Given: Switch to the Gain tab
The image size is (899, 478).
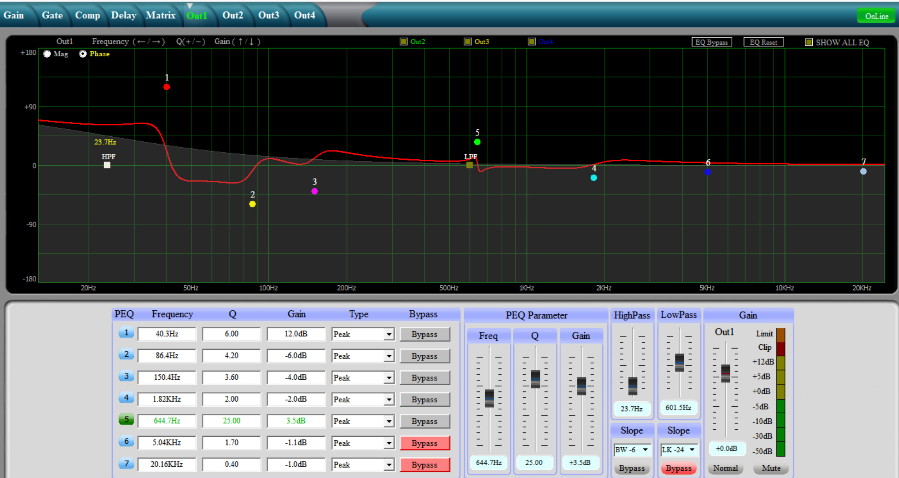Looking at the screenshot, I should pos(14,15).
